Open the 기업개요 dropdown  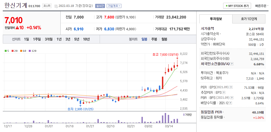(114, 6)
